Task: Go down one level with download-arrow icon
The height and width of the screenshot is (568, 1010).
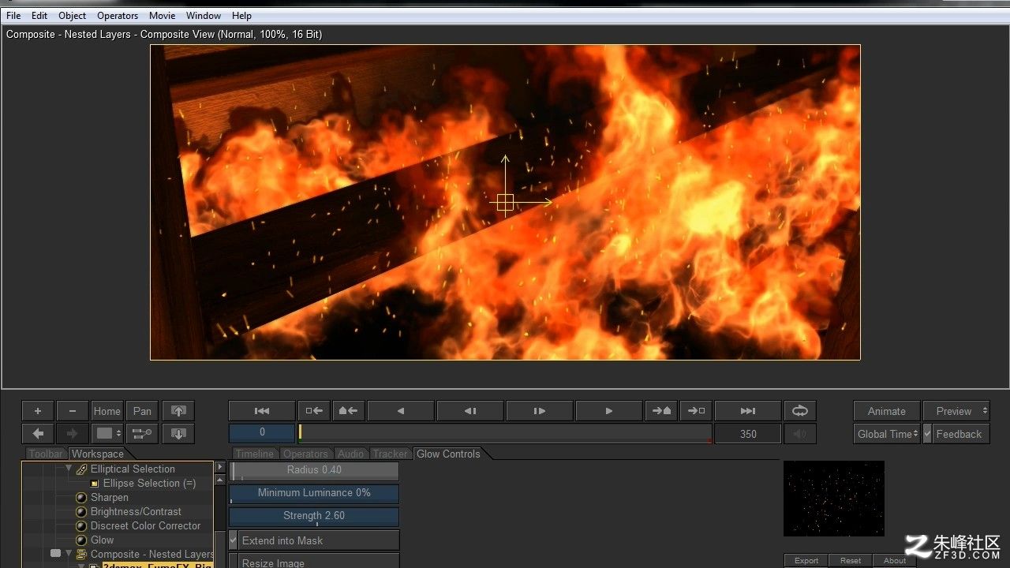Action: point(178,433)
